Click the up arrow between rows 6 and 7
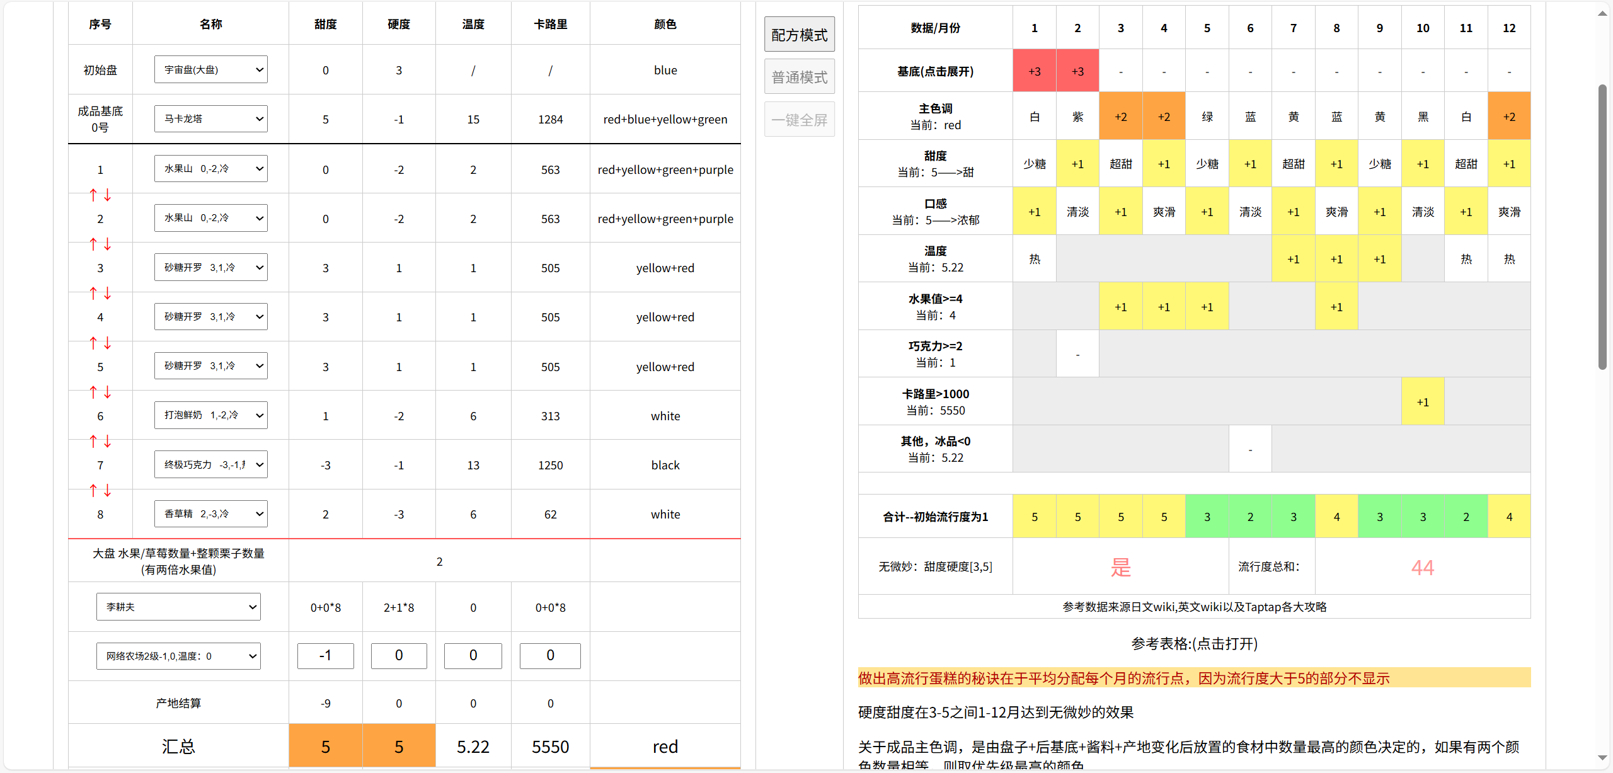Screen dimensions: 1613x773 click(93, 441)
